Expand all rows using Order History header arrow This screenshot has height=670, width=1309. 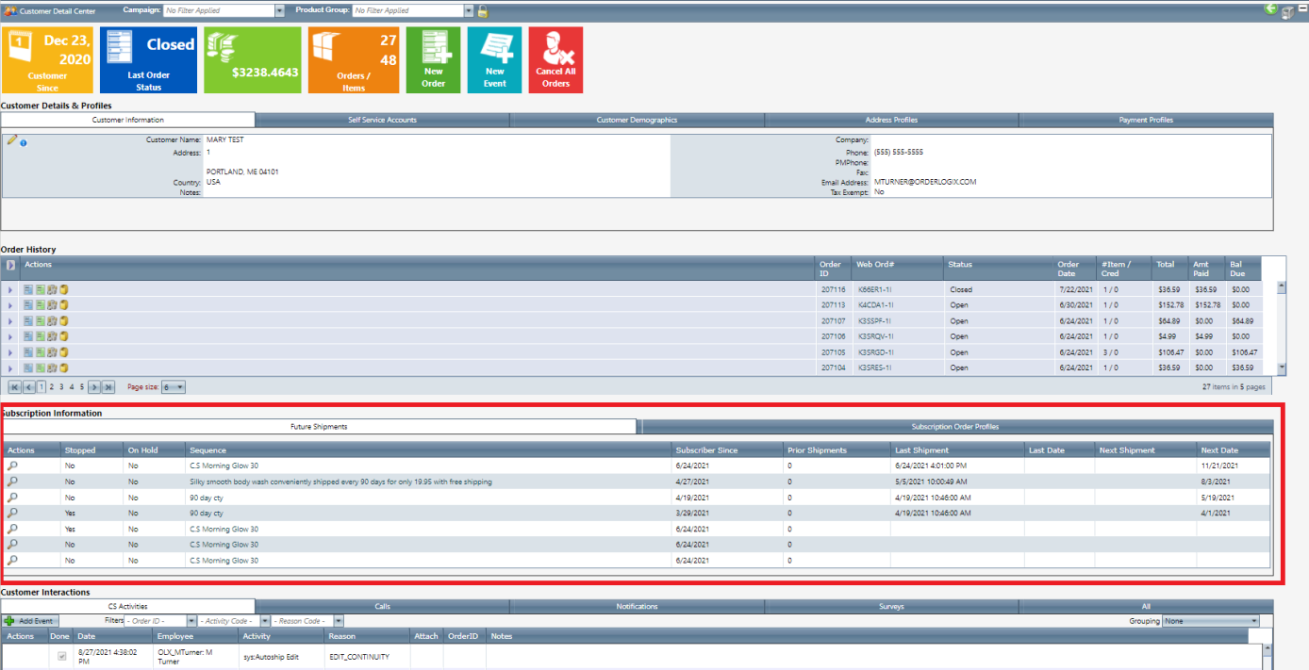(x=11, y=267)
